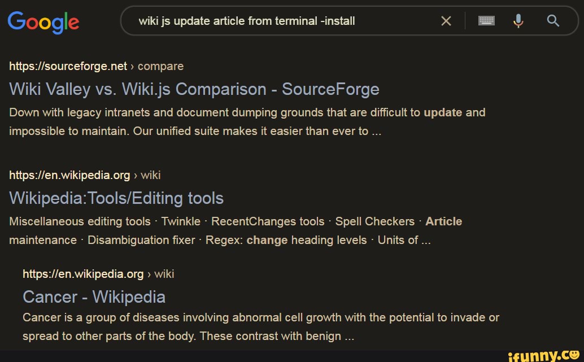The image size is (584, 362).
Task: Clear the search box with X icon
Action: coord(446,21)
